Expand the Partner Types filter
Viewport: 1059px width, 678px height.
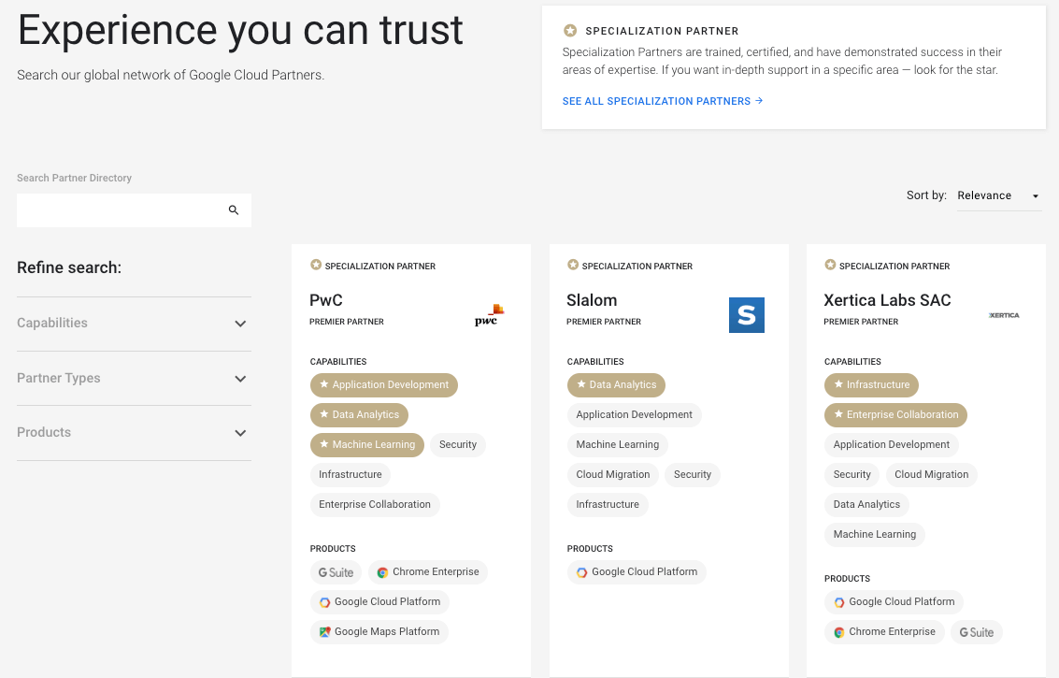[134, 379]
